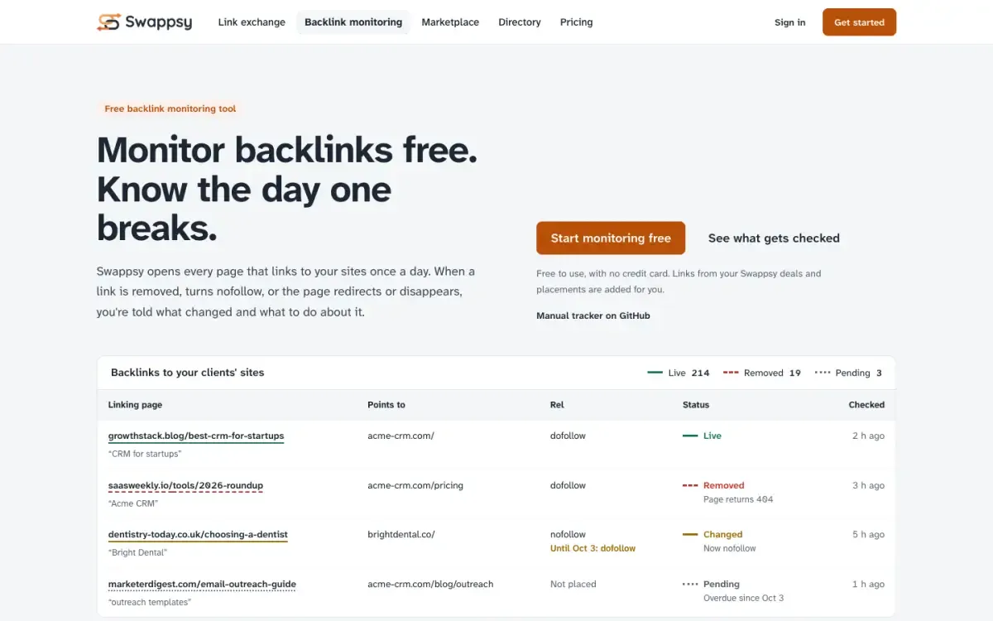Click the Swappsy logo icon
This screenshot has height=621, width=993.
tap(108, 22)
